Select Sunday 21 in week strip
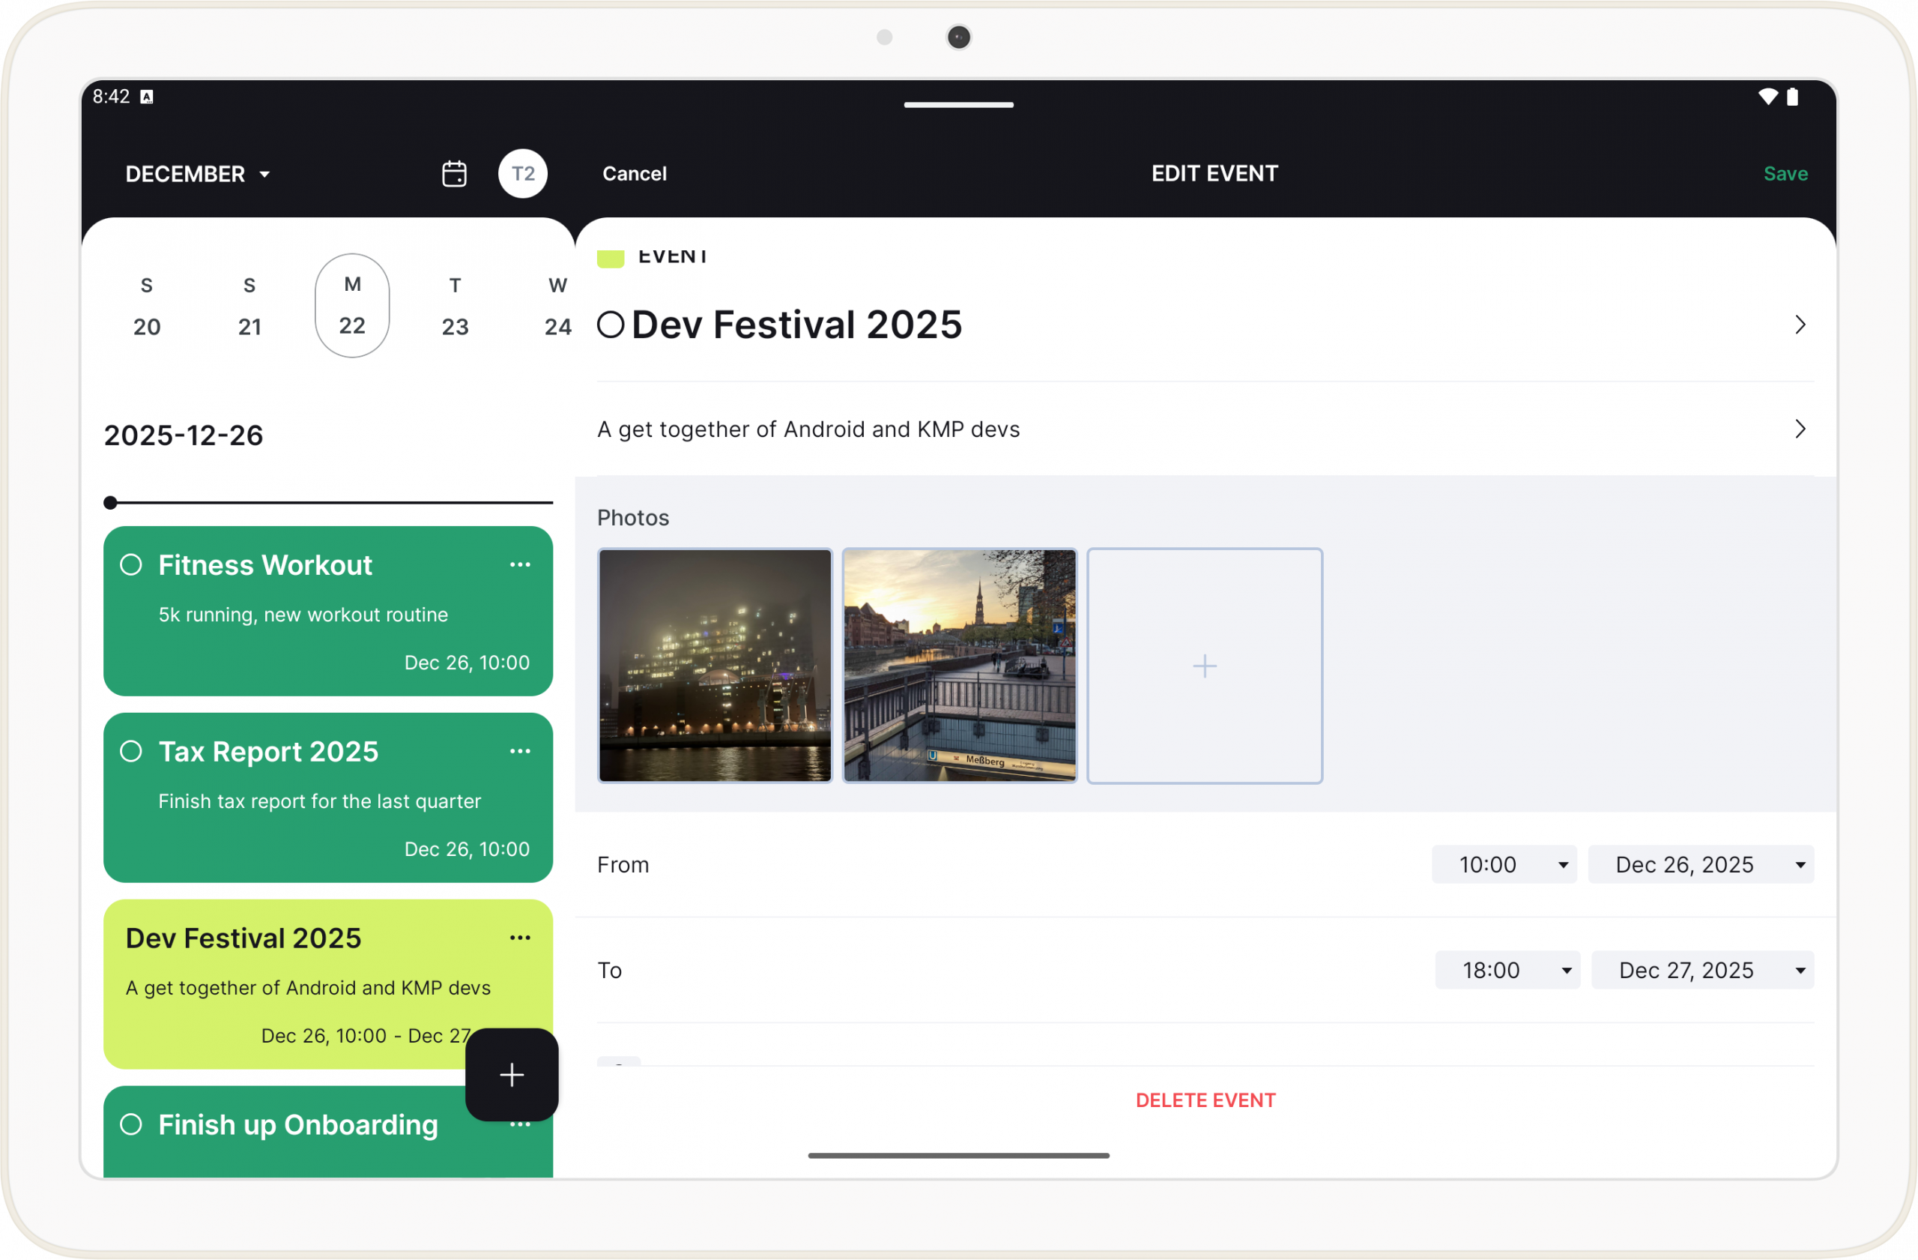This screenshot has height=1260, width=1918. pyautogui.click(x=249, y=307)
